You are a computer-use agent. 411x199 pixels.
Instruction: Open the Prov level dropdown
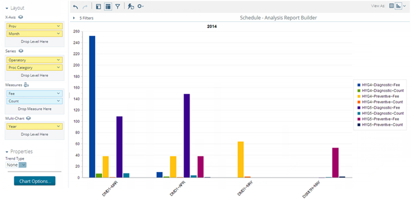(x=58, y=26)
